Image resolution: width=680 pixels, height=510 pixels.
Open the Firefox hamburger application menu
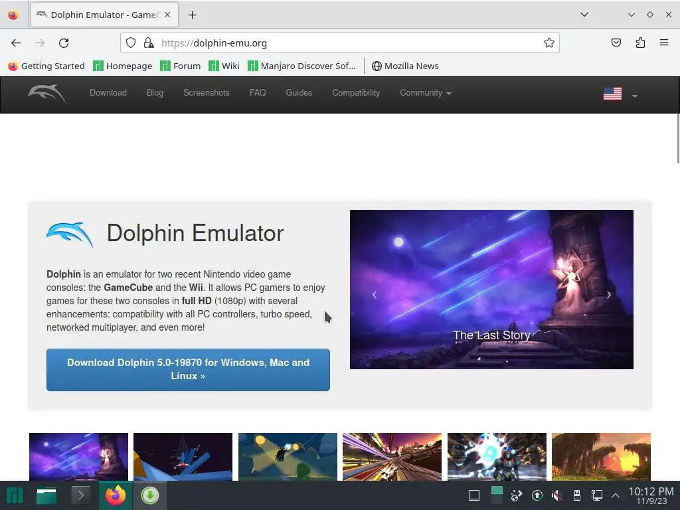[x=664, y=42]
